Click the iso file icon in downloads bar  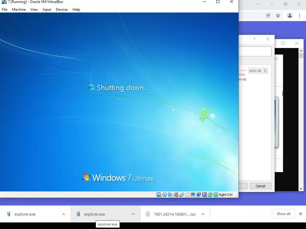point(148,214)
